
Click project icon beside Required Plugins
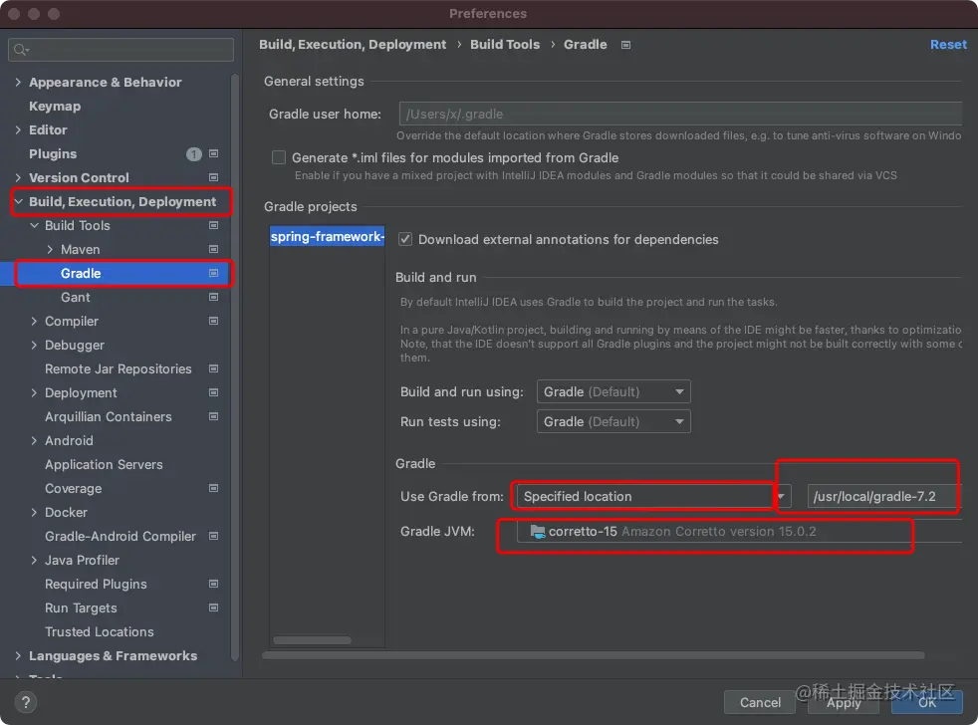pos(213,584)
